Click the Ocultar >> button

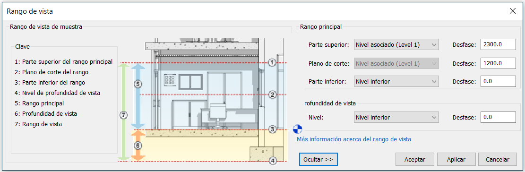point(318,159)
